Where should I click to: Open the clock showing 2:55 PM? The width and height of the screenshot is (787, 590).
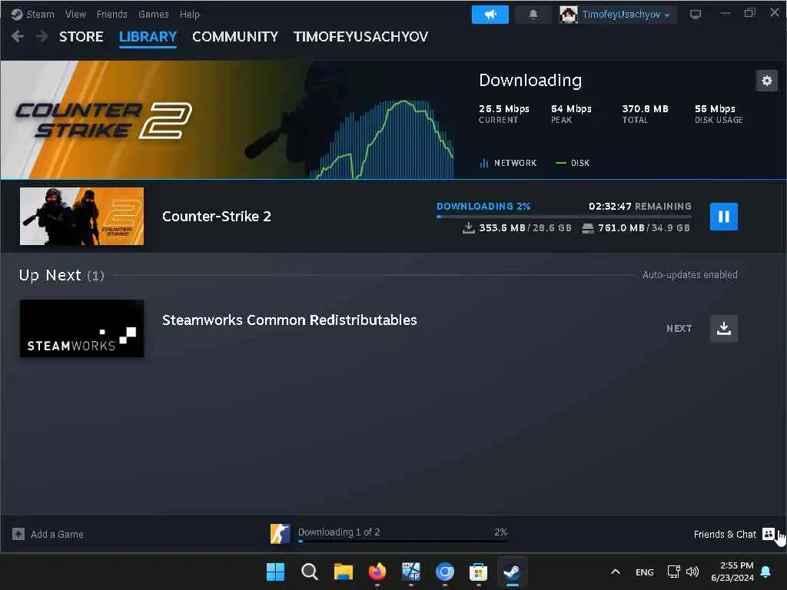tap(732, 572)
